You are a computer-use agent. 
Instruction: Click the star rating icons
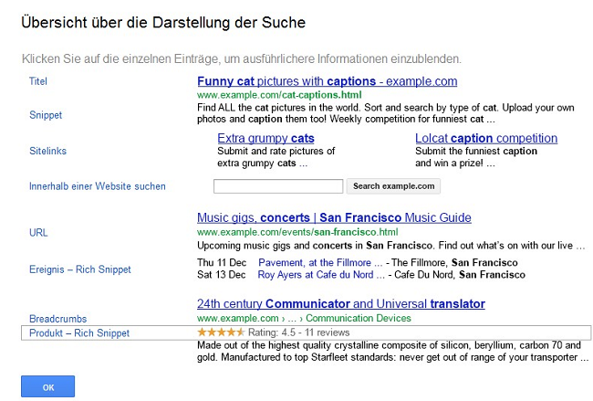[221, 332]
